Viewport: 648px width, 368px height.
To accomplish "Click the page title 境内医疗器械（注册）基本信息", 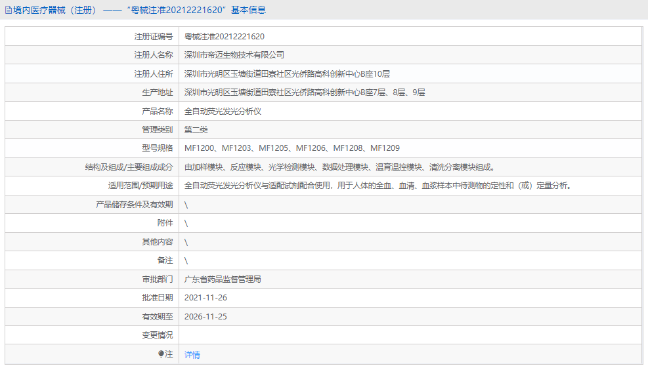I will point(139,10).
